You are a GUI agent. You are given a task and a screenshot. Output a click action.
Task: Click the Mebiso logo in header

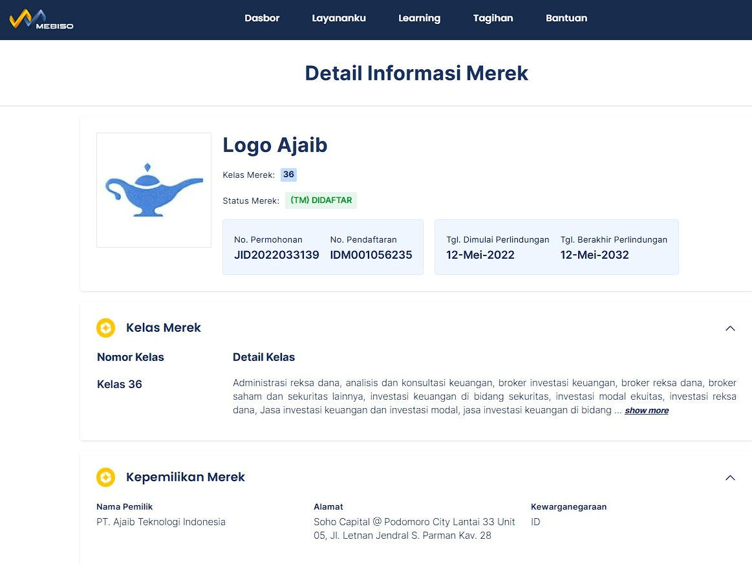tap(41, 19)
